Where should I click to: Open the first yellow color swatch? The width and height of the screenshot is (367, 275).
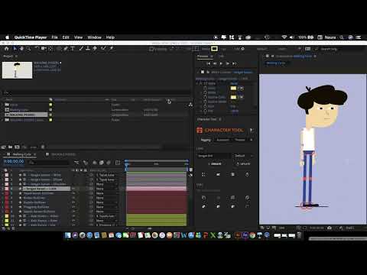click(233, 89)
